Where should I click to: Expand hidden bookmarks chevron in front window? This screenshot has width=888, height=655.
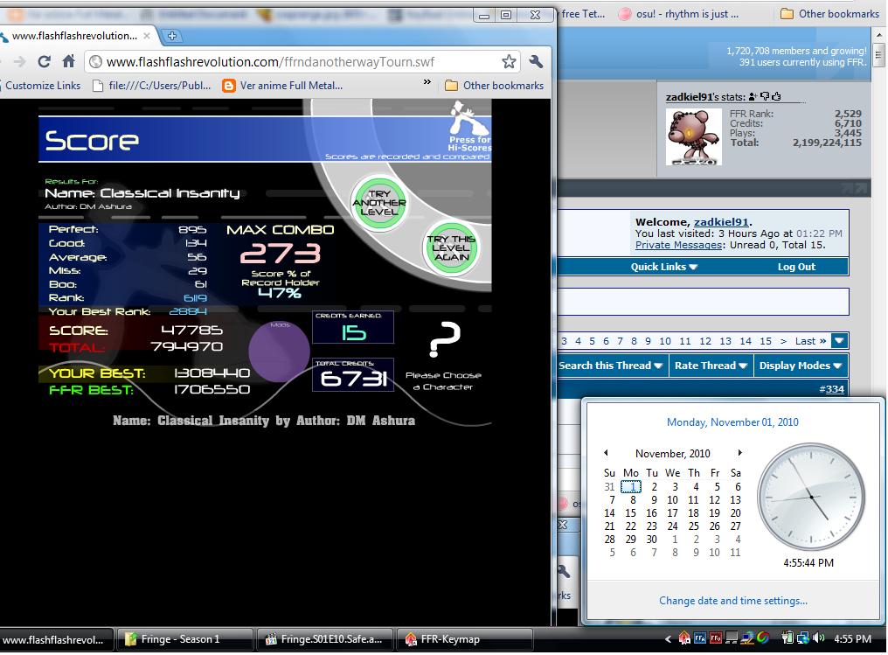pyautogui.click(x=427, y=82)
